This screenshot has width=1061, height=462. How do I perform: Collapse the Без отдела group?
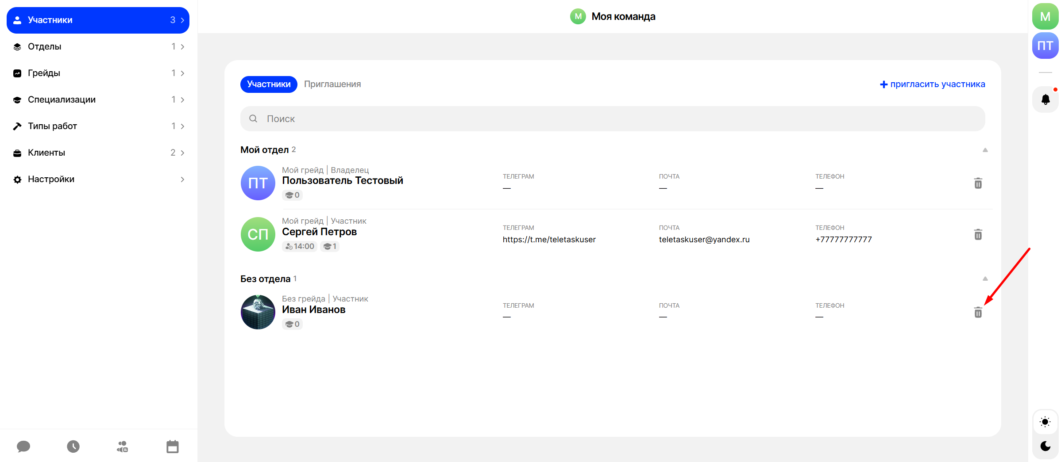click(985, 279)
